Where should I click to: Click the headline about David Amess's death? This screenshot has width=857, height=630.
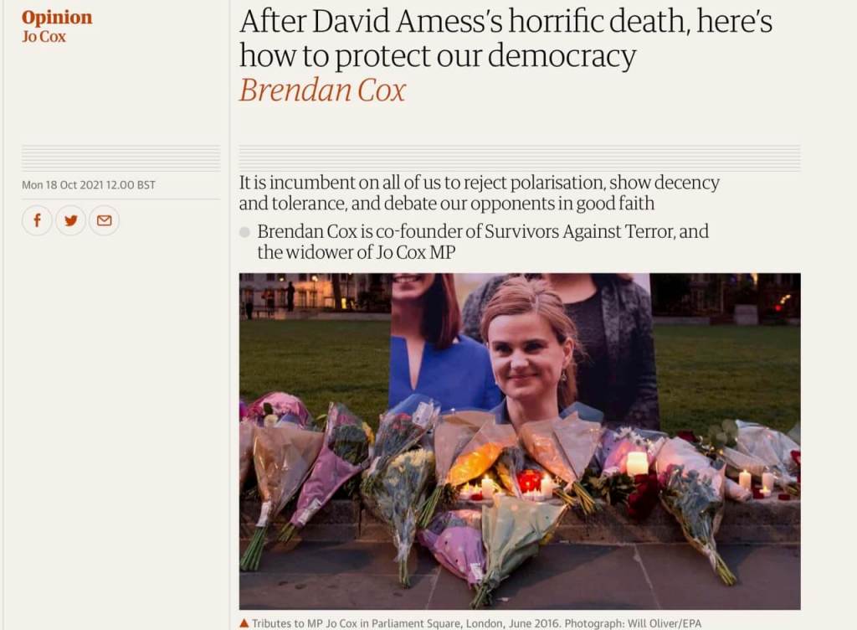click(505, 39)
